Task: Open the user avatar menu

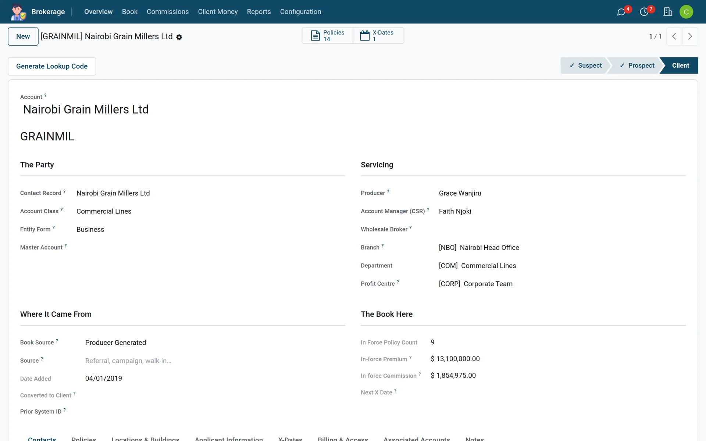Action: (686, 12)
